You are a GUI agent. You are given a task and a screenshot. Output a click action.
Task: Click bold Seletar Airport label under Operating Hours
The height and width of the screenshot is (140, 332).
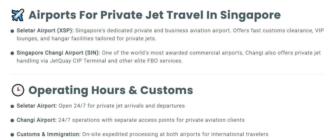point(37,106)
